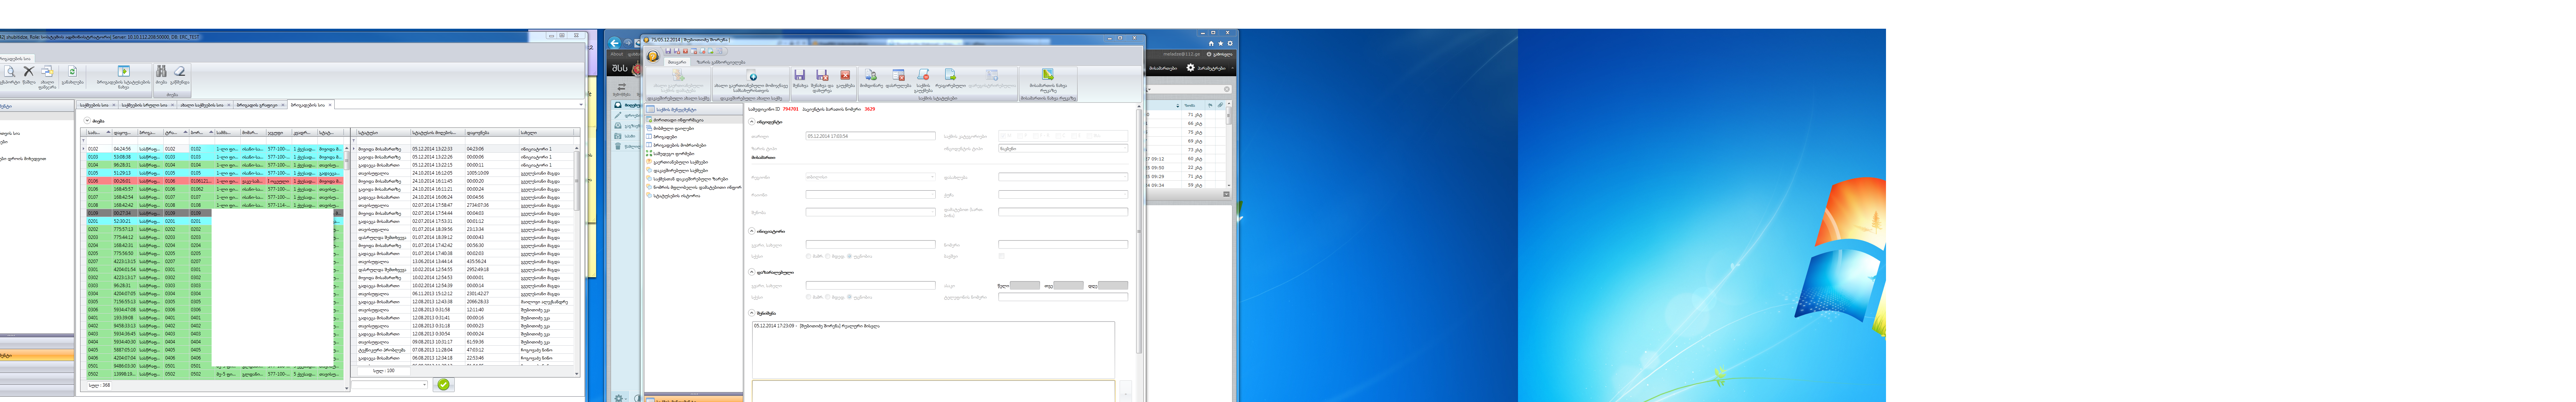
Task: Collapse the შენიშვნა section
Action: click(752, 313)
